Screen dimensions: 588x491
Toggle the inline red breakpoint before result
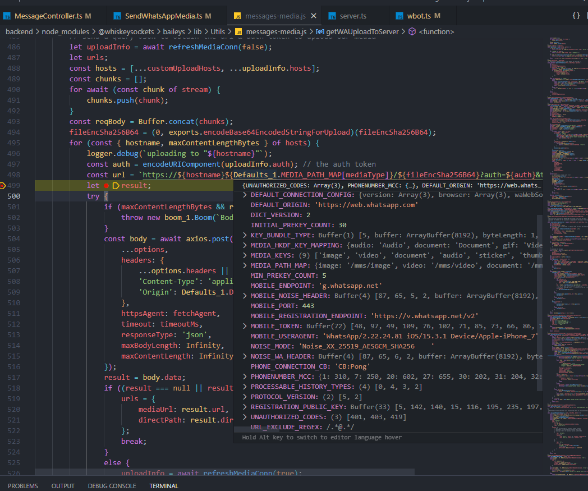click(x=106, y=186)
